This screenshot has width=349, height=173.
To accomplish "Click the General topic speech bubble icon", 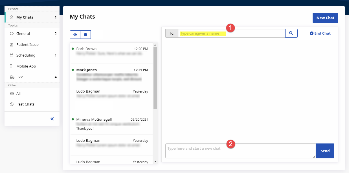I will 12,33.
